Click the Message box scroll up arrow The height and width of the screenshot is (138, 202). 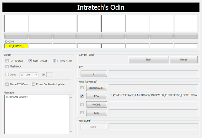tap(71, 97)
